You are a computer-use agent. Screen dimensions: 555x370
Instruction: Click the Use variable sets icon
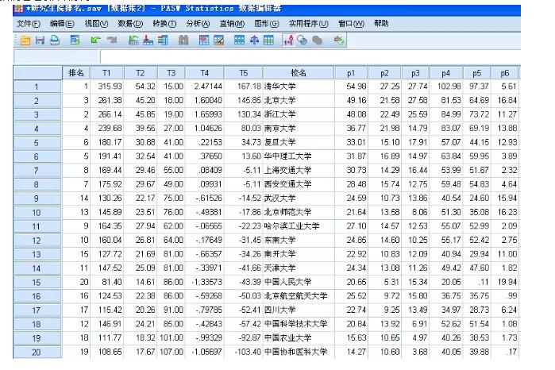303,40
